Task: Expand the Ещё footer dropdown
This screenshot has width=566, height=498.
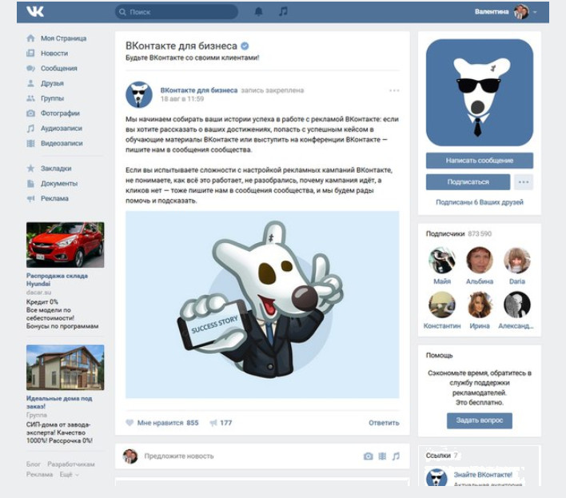Action: coord(70,475)
